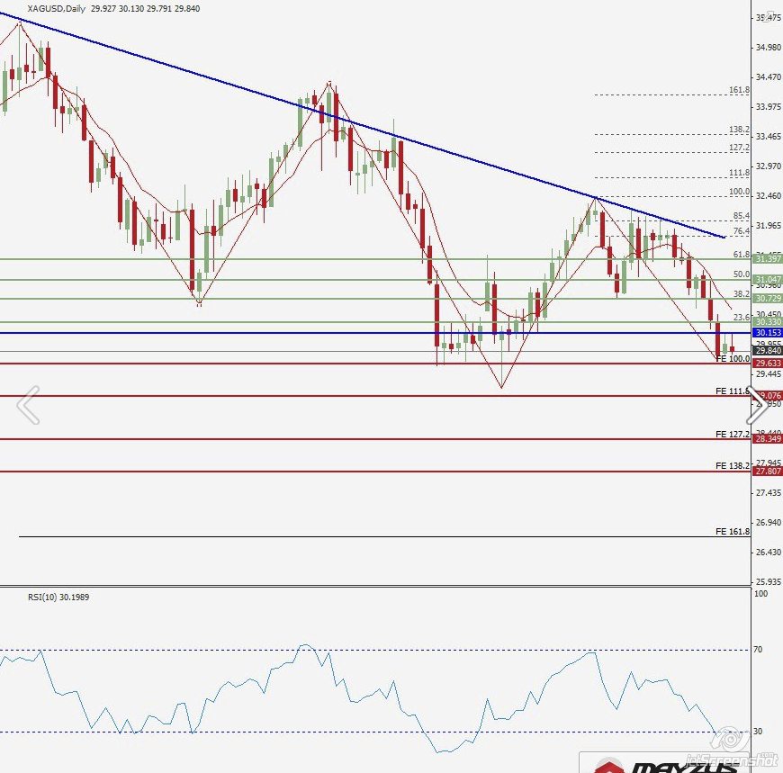Click the 111.8 Fibonacci retracement label

(739, 173)
